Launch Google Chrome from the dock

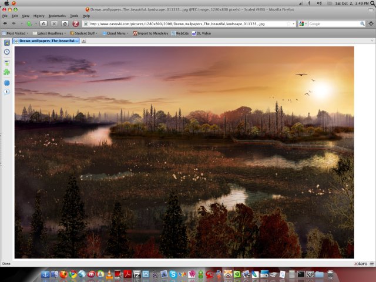point(73,274)
